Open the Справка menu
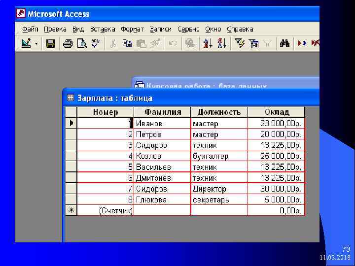This screenshot has width=355, height=266. coord(240,29)
